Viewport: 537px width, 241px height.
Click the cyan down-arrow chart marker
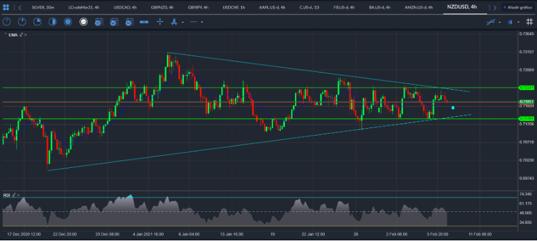pyautogui.click(x=453, y=108)
